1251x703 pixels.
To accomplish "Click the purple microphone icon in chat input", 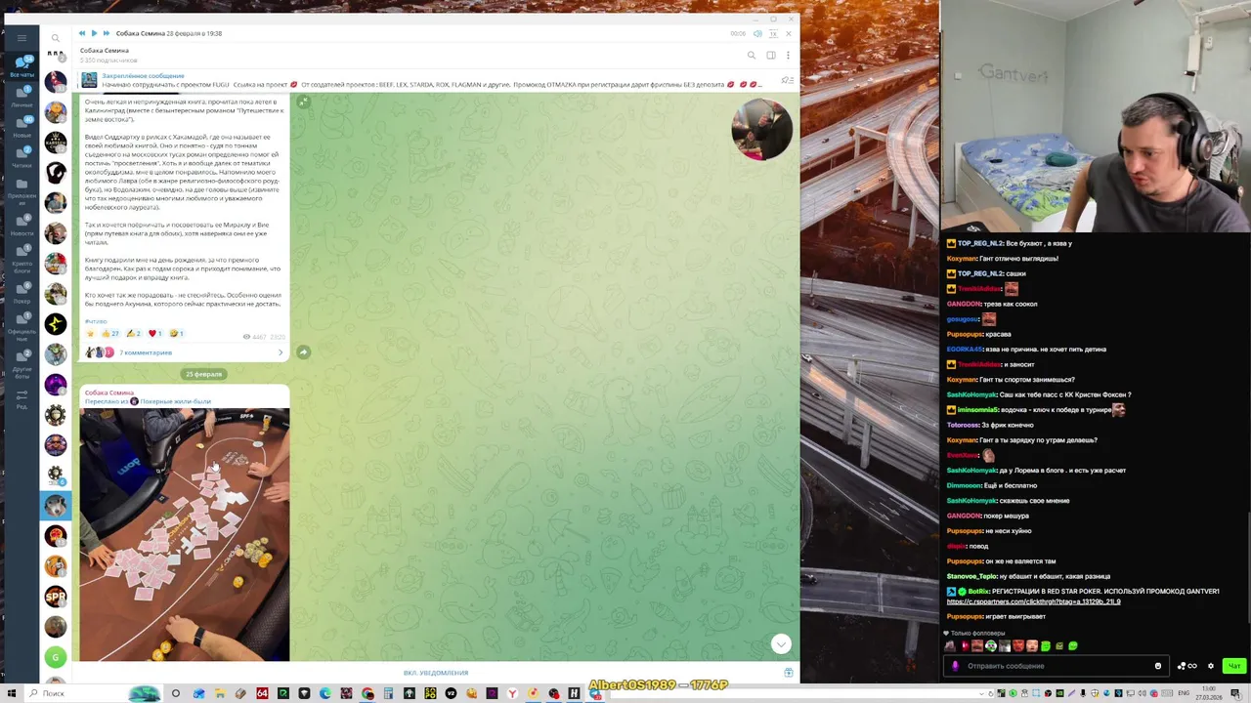I will coord(956,666).
